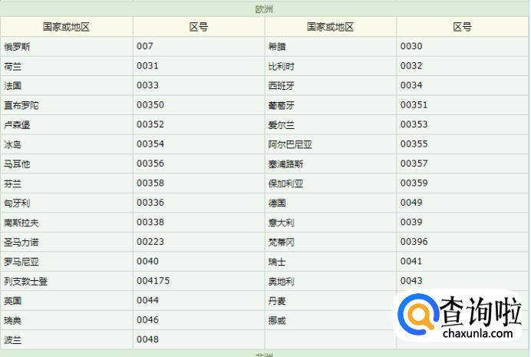
Task: Click code 0034 for 西班牙
Action: [x=411, y=85]
